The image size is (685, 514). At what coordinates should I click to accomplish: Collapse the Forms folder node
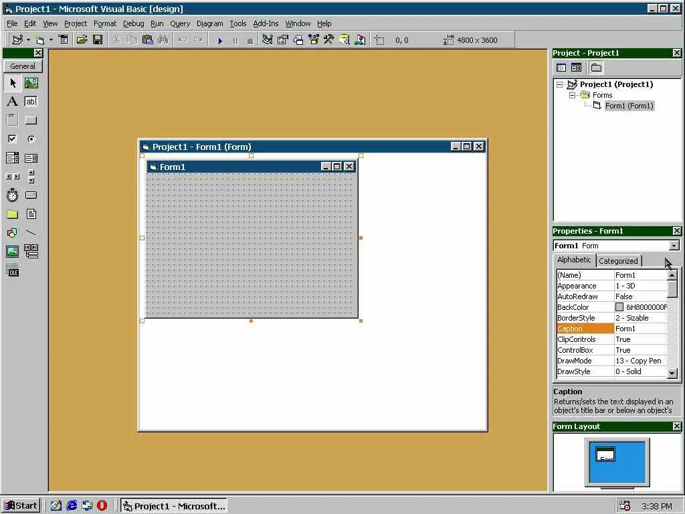[572, 95]
